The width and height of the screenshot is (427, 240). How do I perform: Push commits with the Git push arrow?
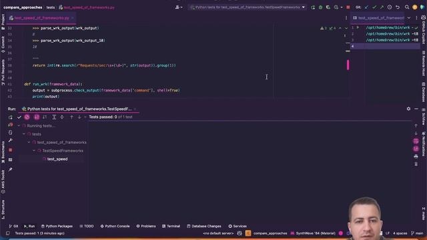[382, 7]
